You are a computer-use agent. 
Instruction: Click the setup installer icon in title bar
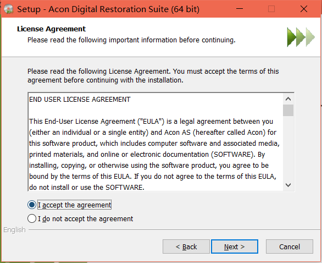[8, 9]
